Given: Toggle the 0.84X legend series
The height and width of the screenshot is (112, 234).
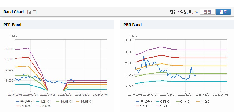Looking at the screenshot, I should pyautogui.click(x=183, y=102).
